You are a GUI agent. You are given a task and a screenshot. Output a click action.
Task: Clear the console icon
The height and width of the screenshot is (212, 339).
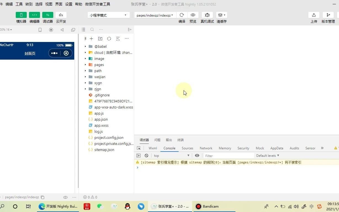coord(146,156)
